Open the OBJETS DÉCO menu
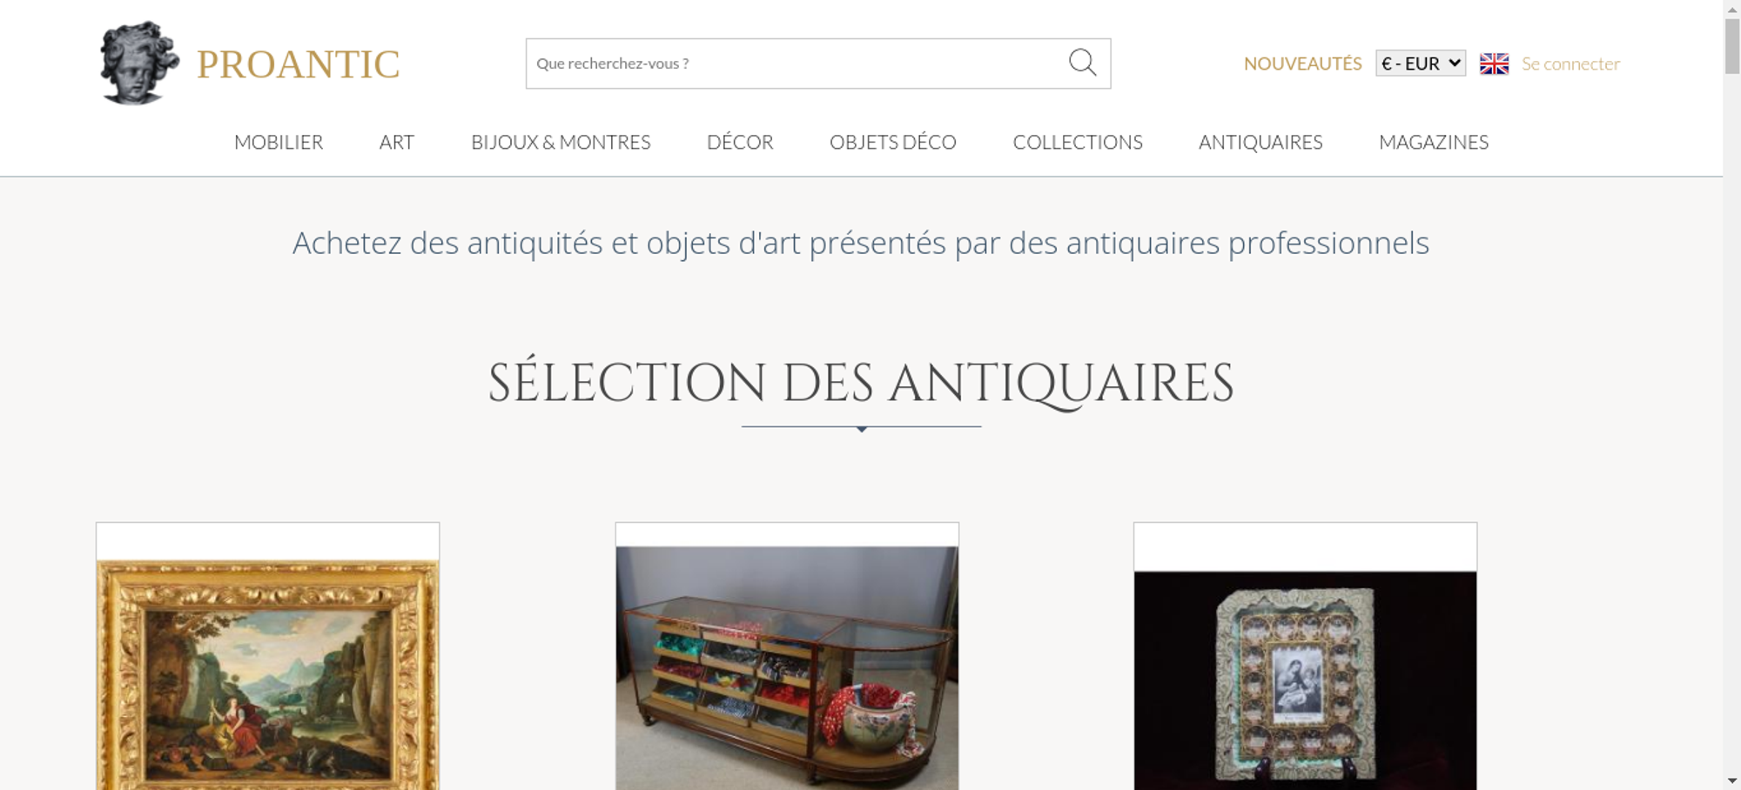The width and height of the screenshot is (1741, 790). click(x=893, y=142)
